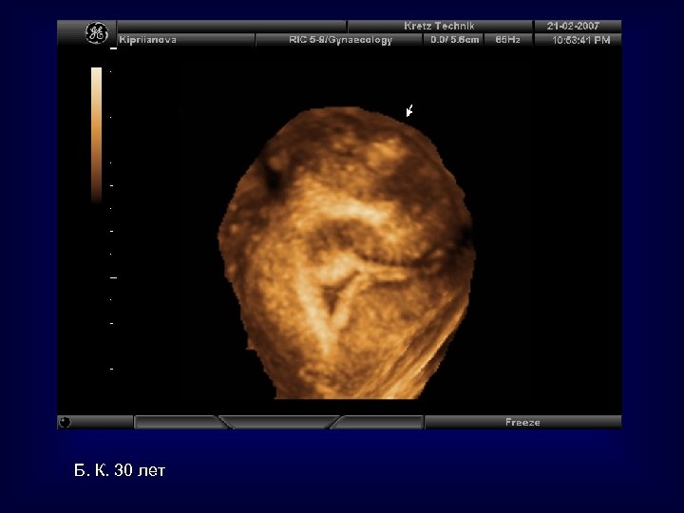Image resolution: width=684 pixels, height=513 pixels.
Task: Select the patient name Kipriianova
Action: click(x=148, y=40)
